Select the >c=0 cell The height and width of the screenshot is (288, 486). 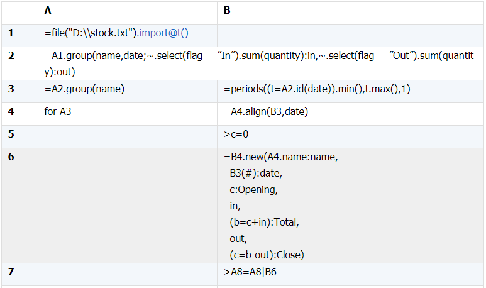tap(350, 136)
